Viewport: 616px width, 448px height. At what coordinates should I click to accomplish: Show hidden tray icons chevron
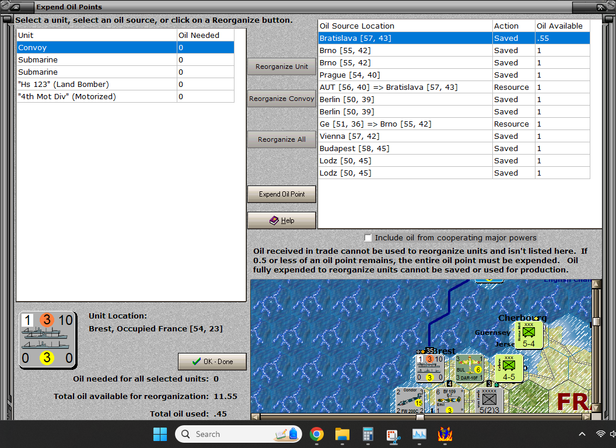(582, 434)
